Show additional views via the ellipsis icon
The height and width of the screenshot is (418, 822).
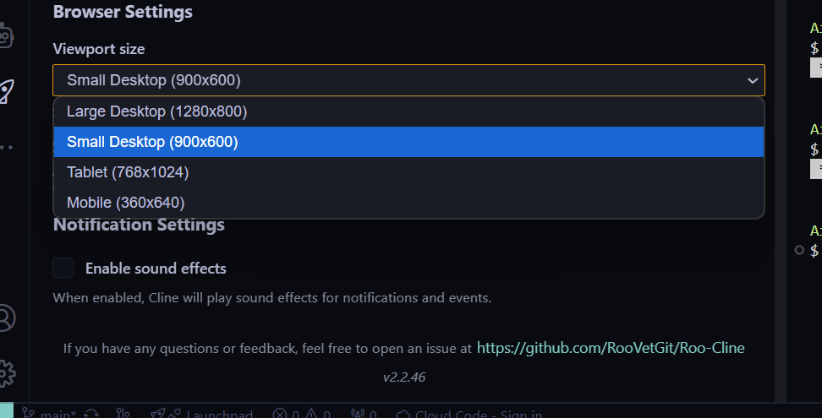click(x=6, y=147)
